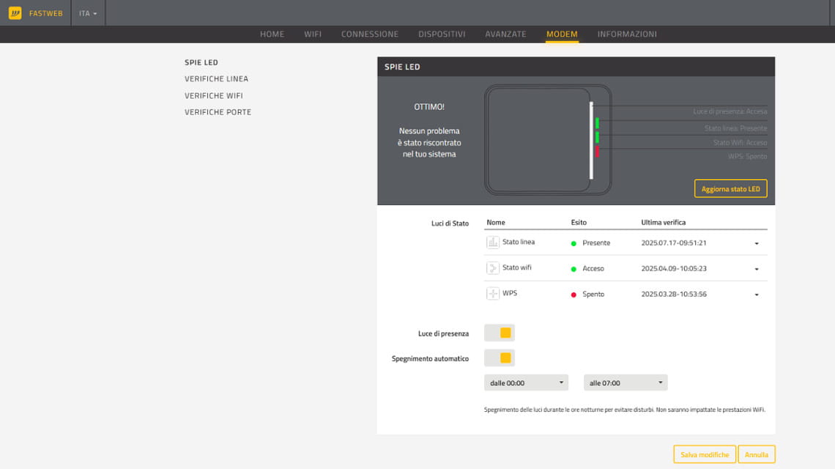Click the timestamp 2025.03.28-10:53:56
This screenshot has height=469, width=835.
point(674,294)
